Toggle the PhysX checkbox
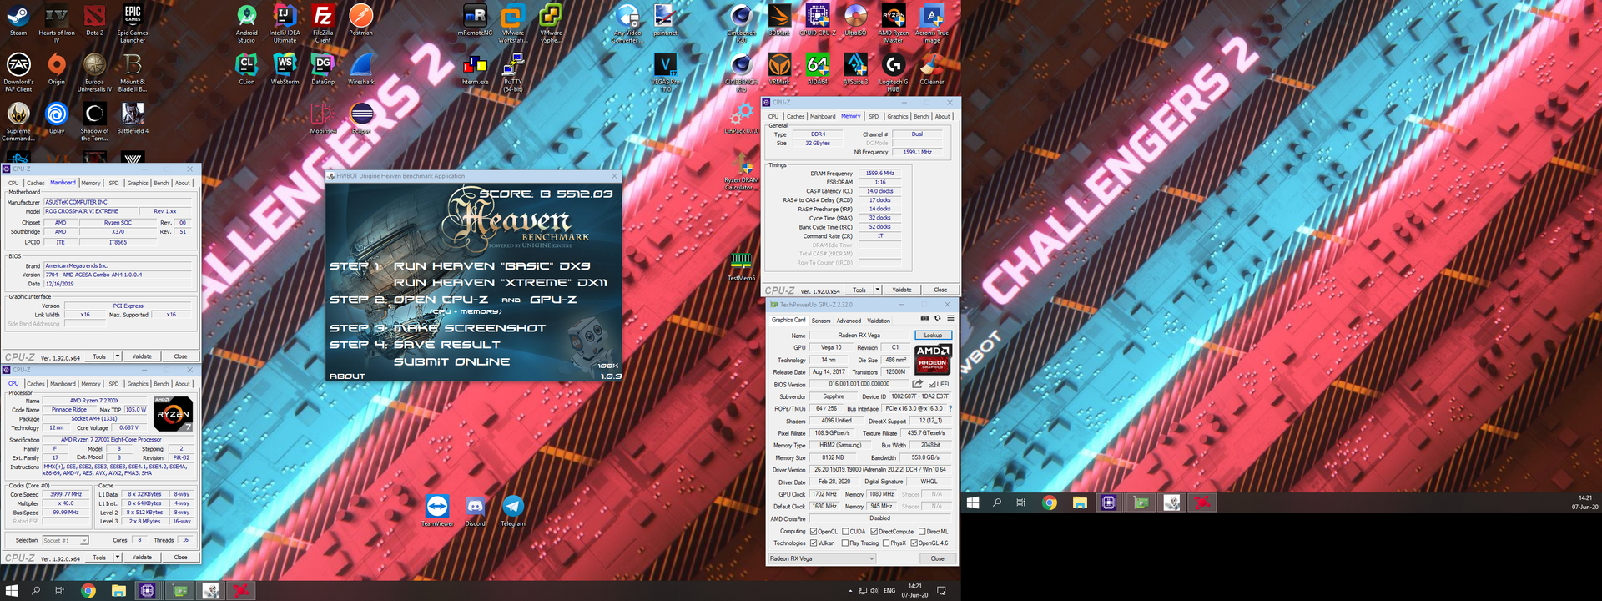The width and height of the screenshot is (1602, 601). (x=885, y=543)
